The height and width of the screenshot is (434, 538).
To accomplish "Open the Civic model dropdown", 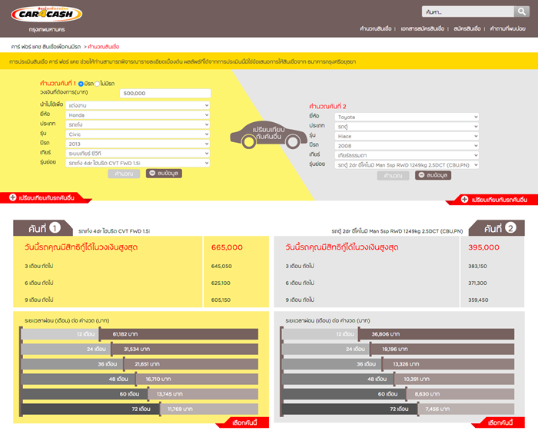I will 138,134.
